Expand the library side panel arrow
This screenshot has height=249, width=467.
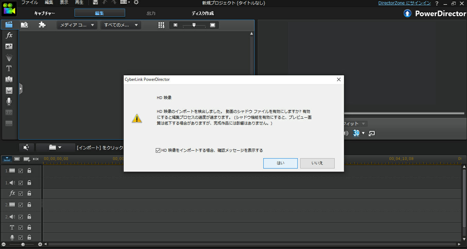(21, 89)
